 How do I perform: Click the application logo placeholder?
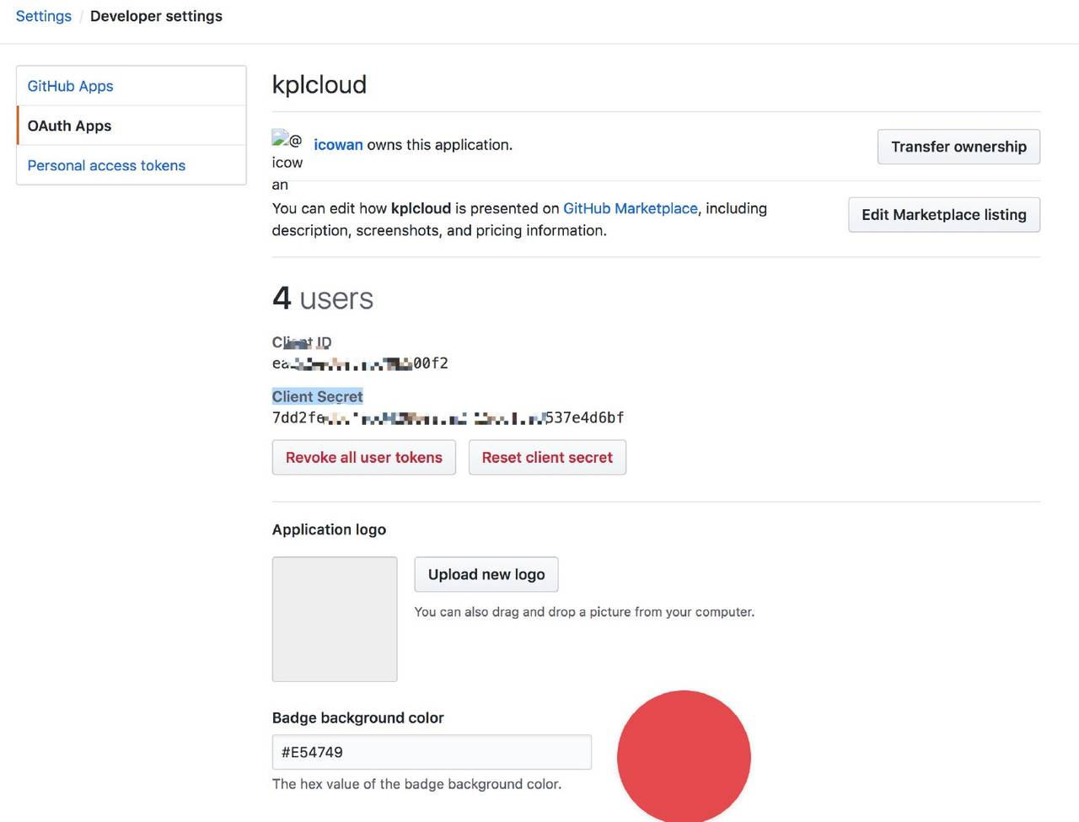pos(335,619)
